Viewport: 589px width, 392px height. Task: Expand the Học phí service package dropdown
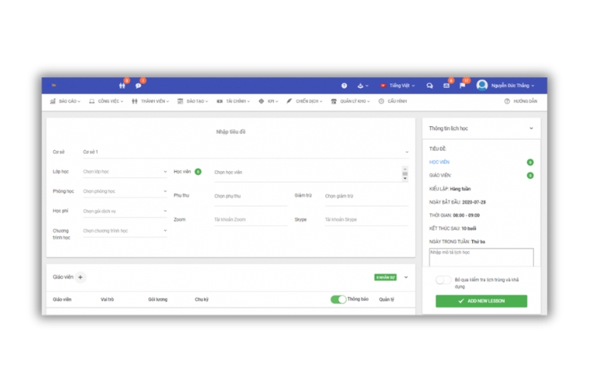(125, 211)
